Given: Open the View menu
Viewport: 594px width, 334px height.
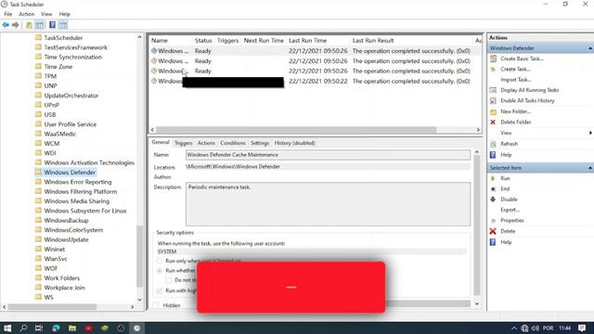Looking at the screenshot, I should coord(46,14).
